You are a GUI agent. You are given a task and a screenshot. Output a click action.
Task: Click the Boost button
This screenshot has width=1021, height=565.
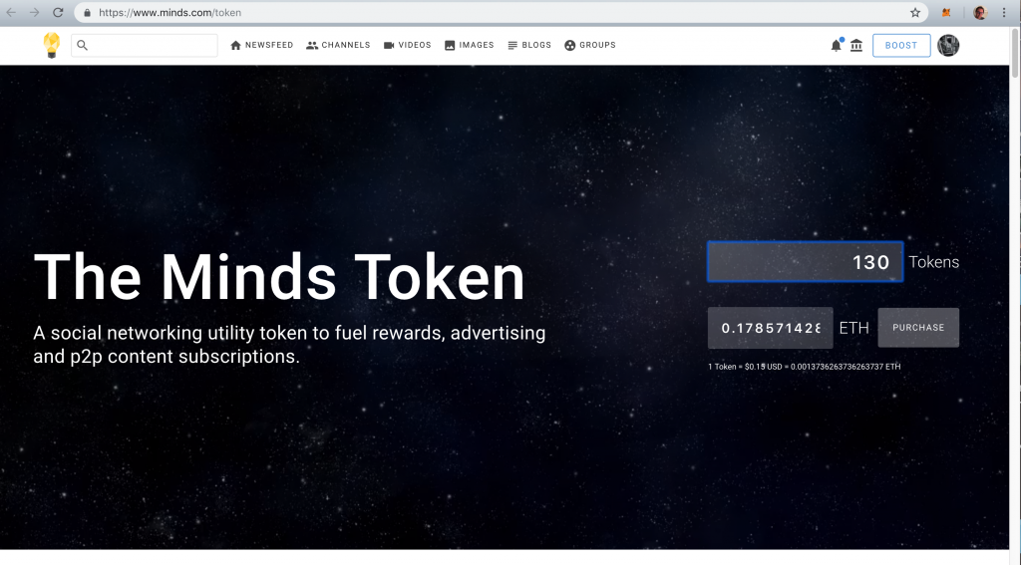(901, 45)
